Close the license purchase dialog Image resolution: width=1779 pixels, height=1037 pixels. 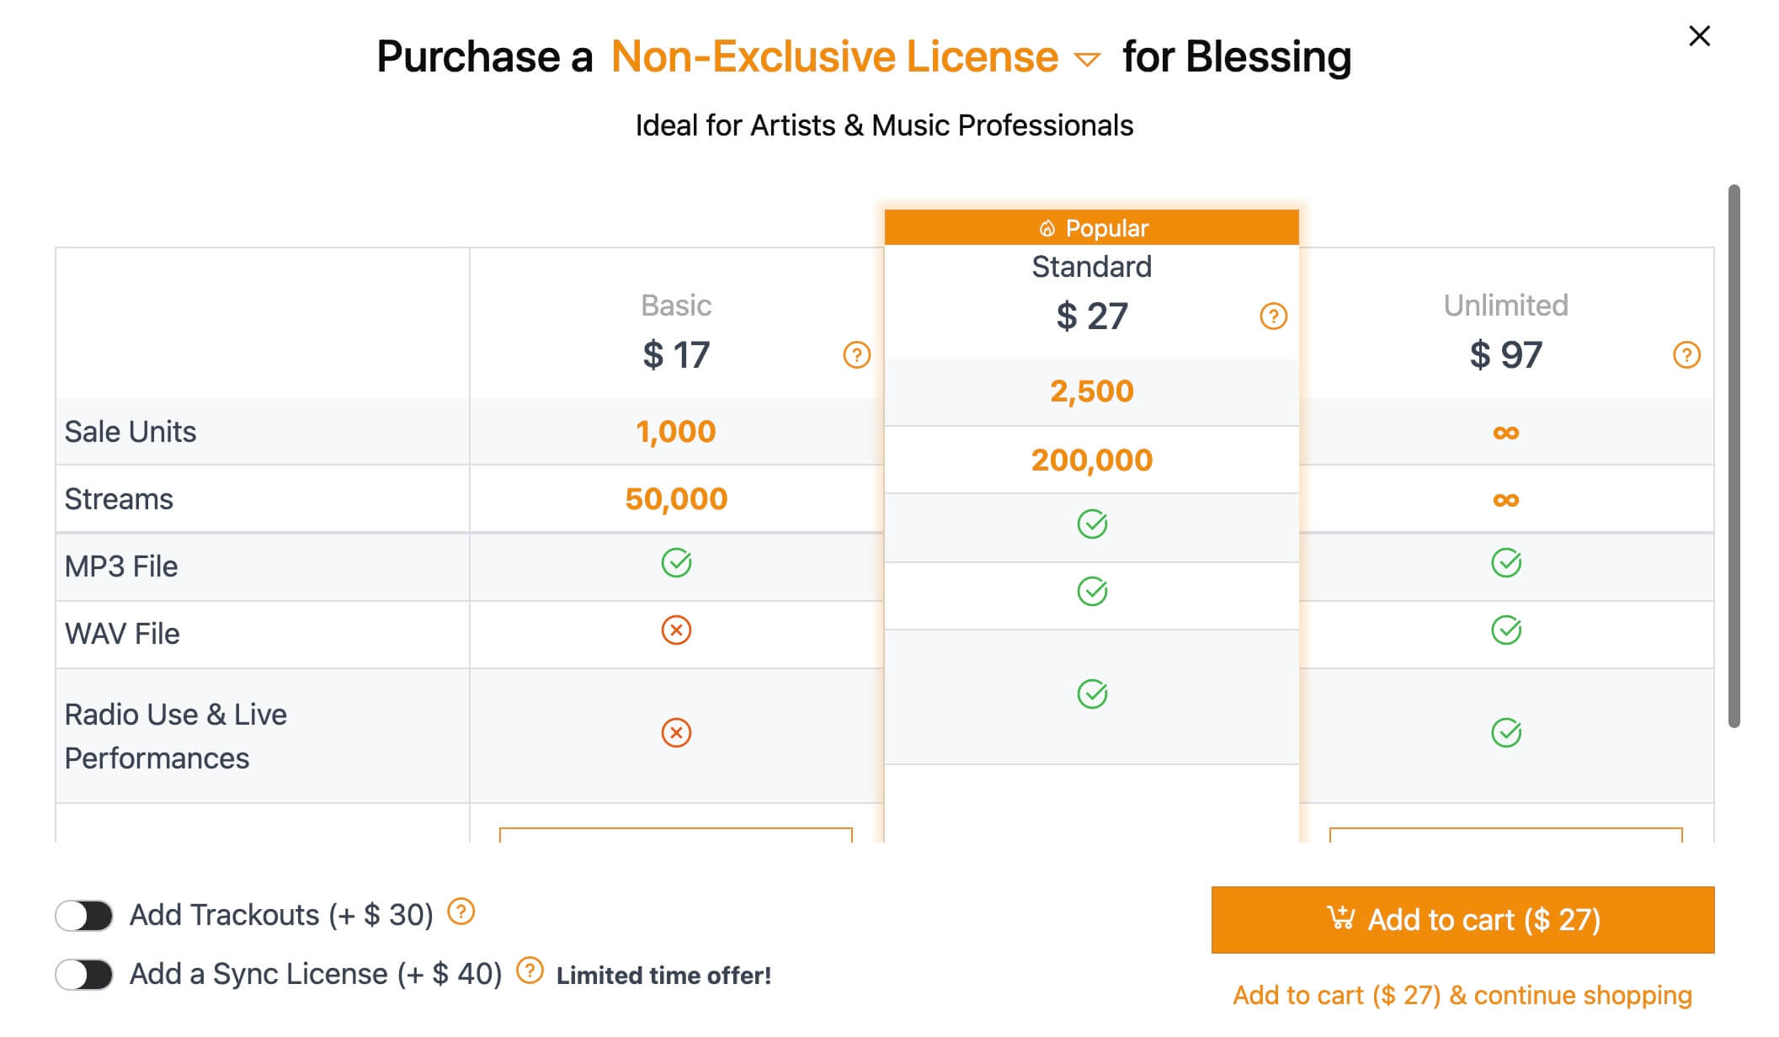(x=1699, y=36)
